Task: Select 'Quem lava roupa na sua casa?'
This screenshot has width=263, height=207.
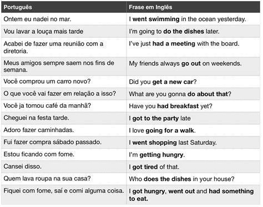Action: (x=47, y=179)
